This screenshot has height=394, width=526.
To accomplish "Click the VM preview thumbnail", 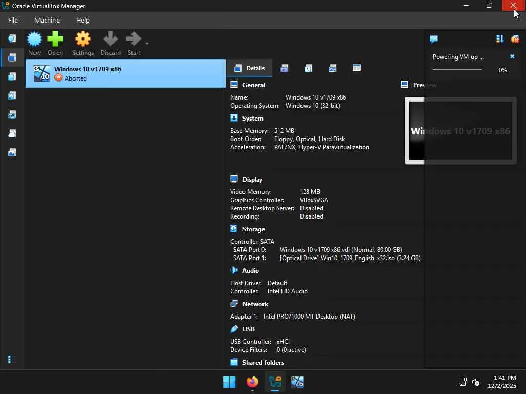I will pyautogui.click(x=461, y=131).
